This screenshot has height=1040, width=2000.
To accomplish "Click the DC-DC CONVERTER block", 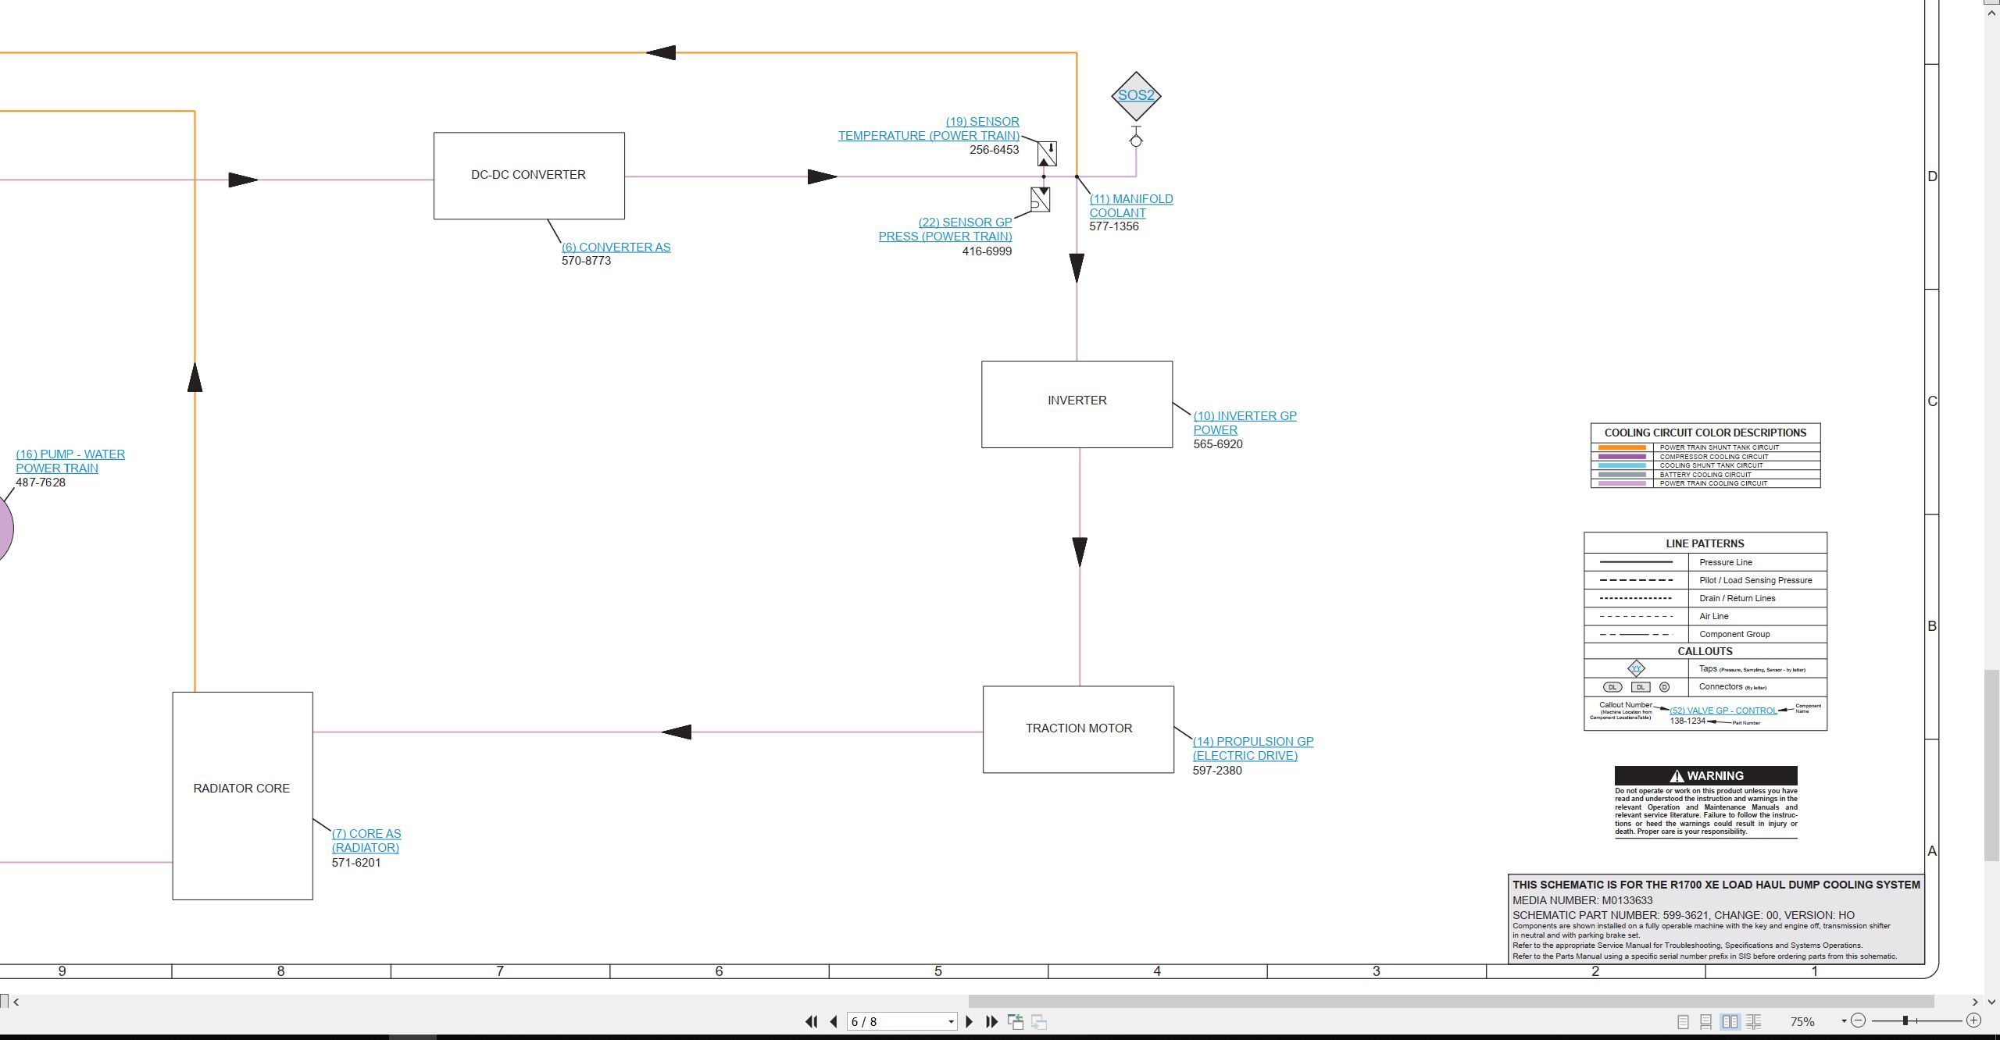I will [529, 176].
